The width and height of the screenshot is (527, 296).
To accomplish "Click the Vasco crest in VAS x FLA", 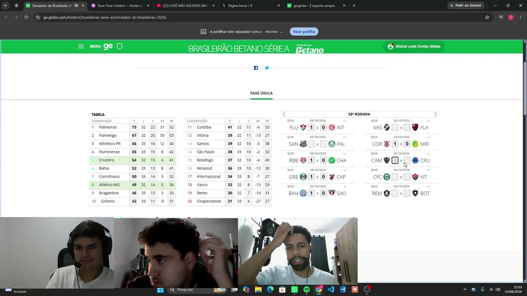I will click(387, 127).
